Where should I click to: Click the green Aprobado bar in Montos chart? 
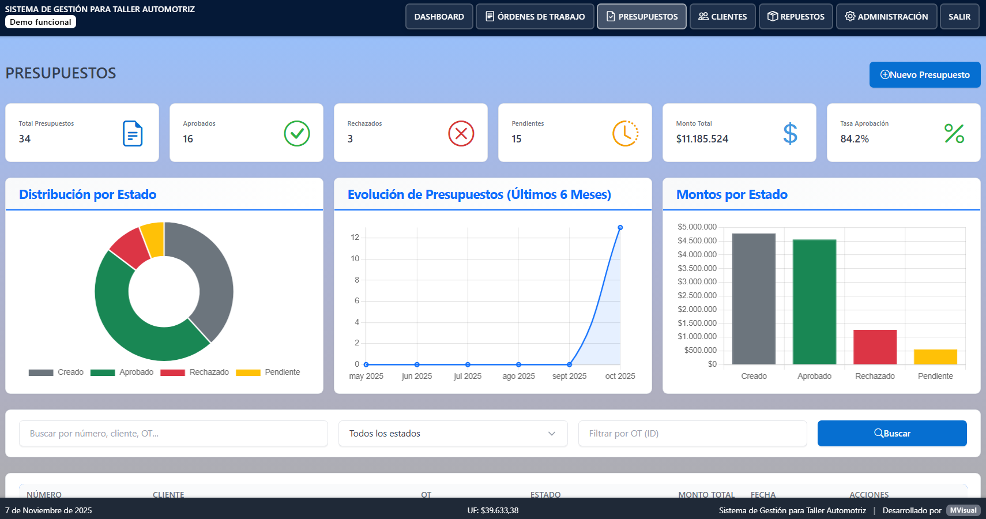click(814, 302)
